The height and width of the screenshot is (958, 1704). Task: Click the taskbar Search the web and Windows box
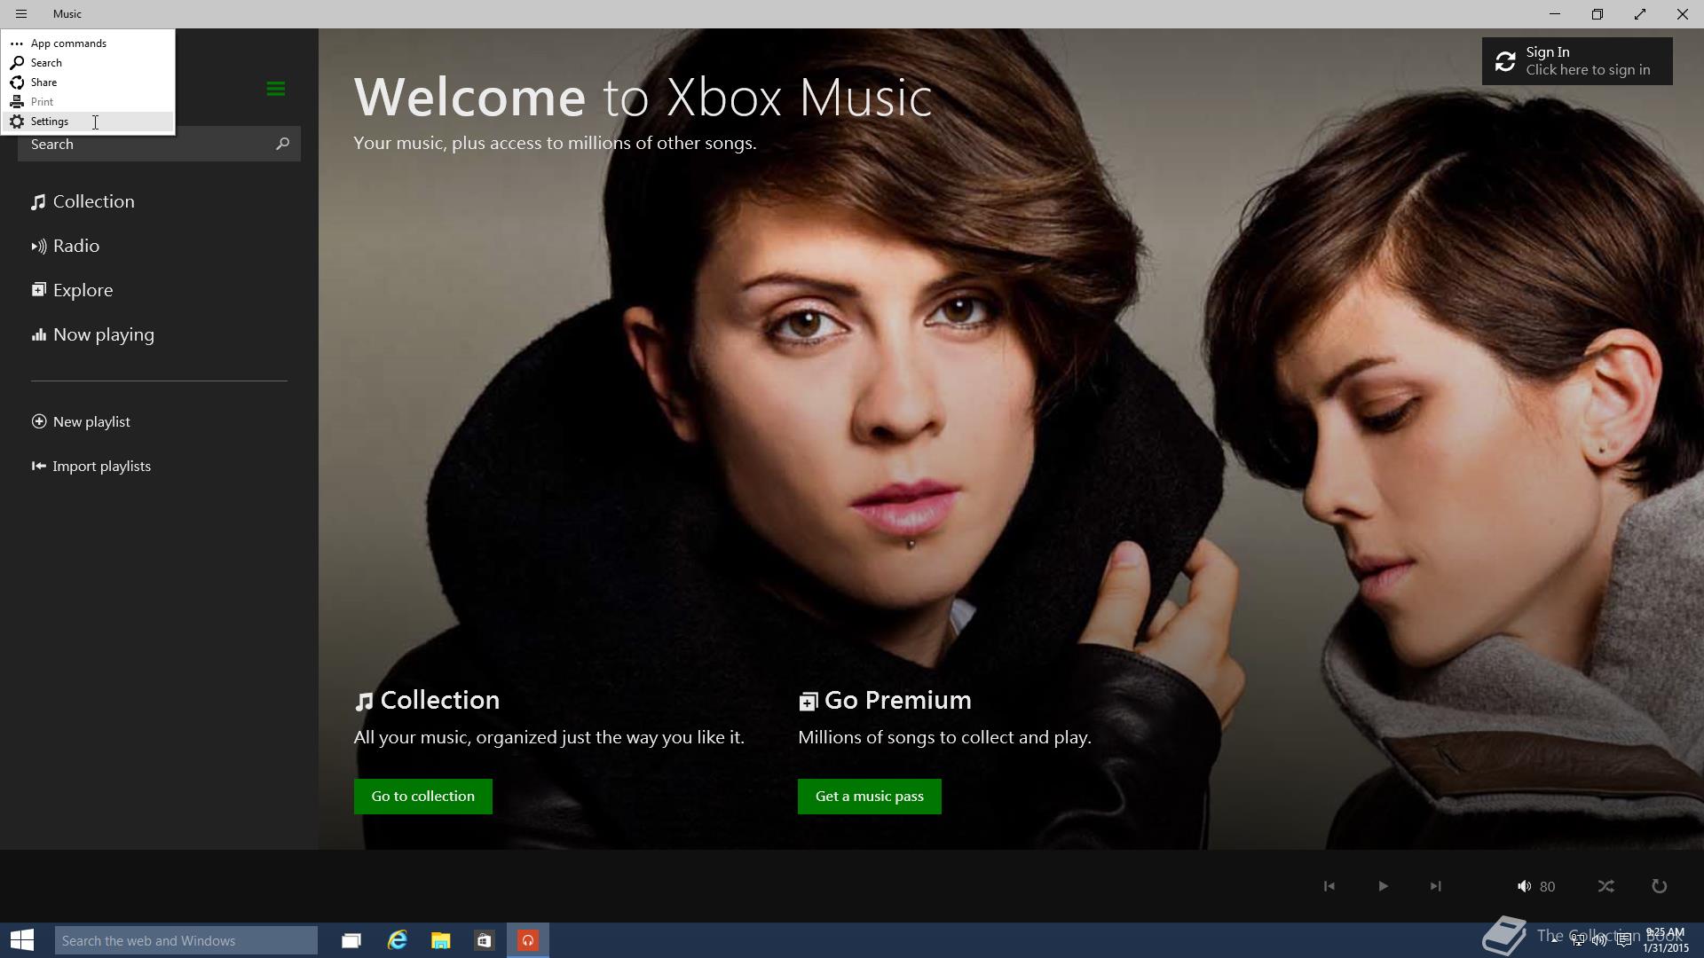(186, 940)
